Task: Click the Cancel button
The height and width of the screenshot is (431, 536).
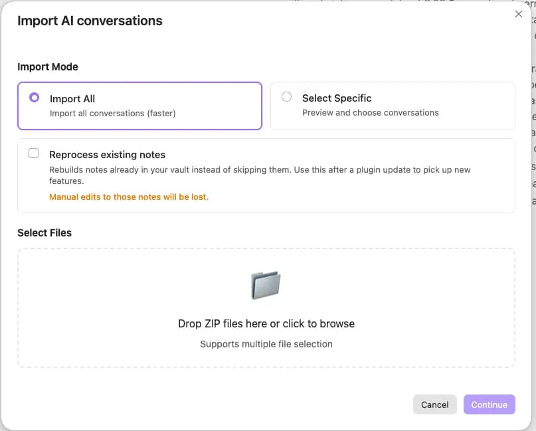Action: (x=435, y=404)
